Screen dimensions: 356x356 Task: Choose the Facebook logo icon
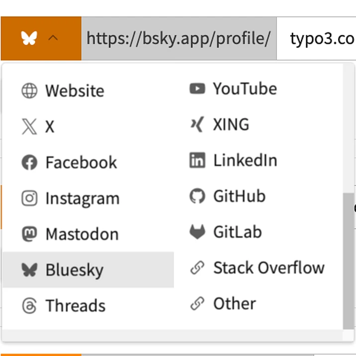point(29,163)
